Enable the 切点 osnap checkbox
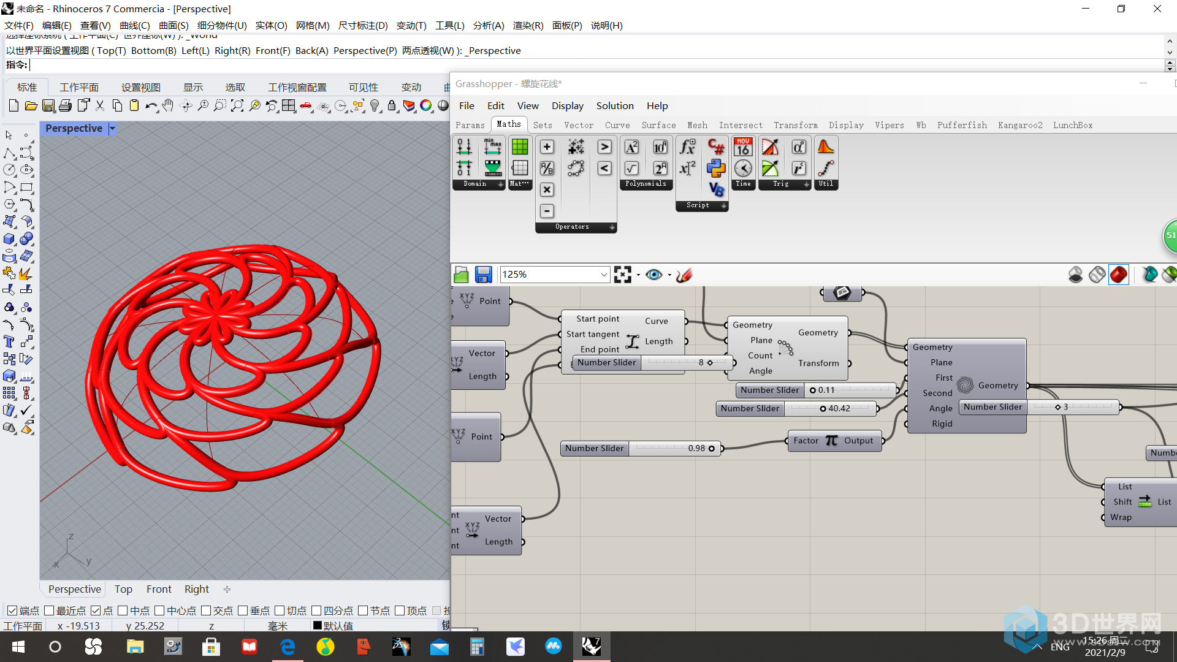1177x662 pixels. [280, 611]
